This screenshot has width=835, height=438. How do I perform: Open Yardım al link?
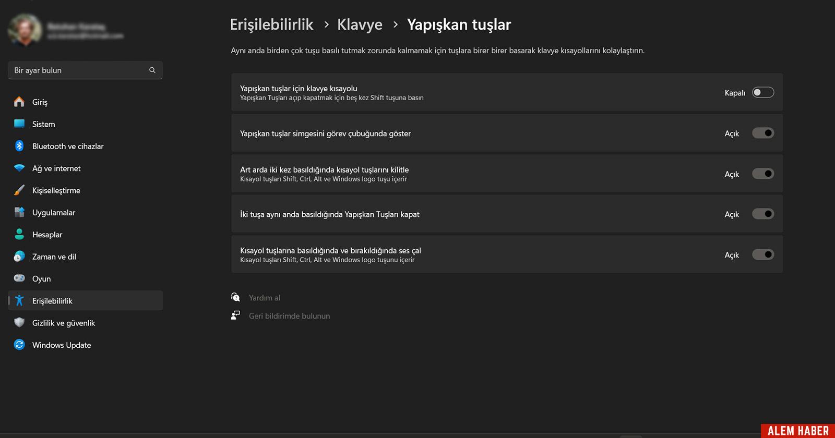pos(265,298)
